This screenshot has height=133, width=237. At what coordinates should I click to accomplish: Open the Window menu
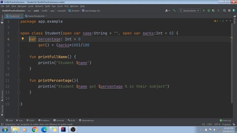click(74, 6)
